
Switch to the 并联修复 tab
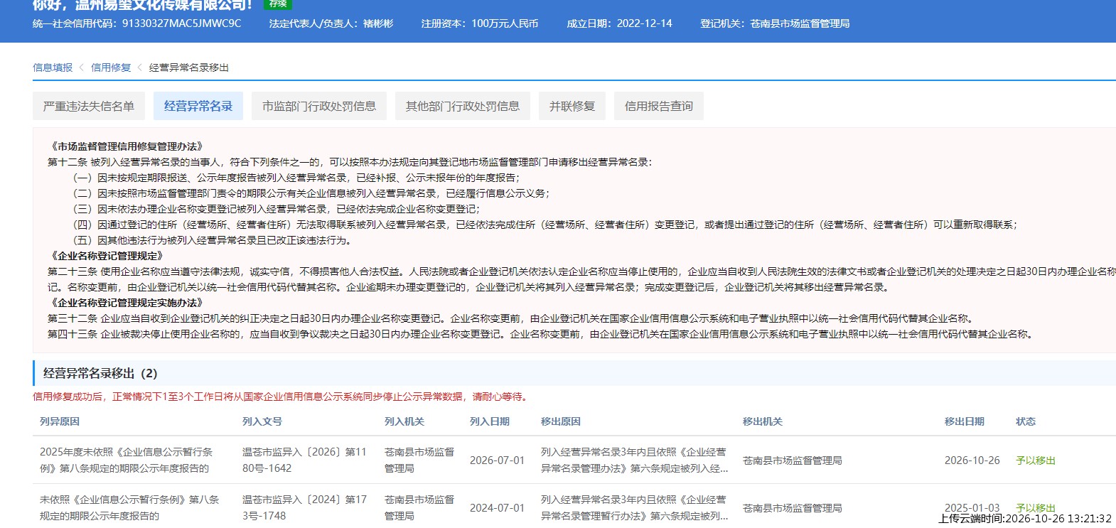[x=572, y=106]
